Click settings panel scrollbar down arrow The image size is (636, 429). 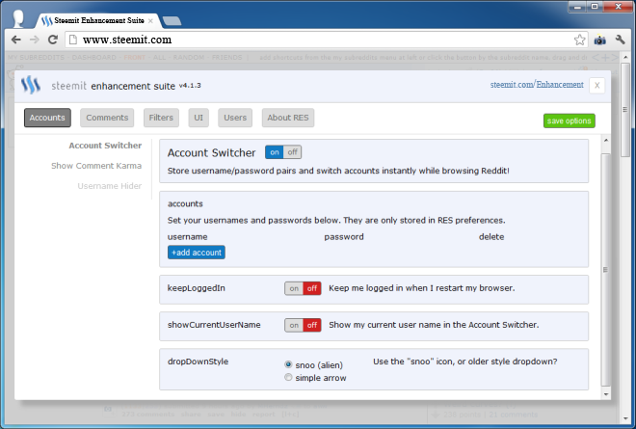click(x=605, y=394)
